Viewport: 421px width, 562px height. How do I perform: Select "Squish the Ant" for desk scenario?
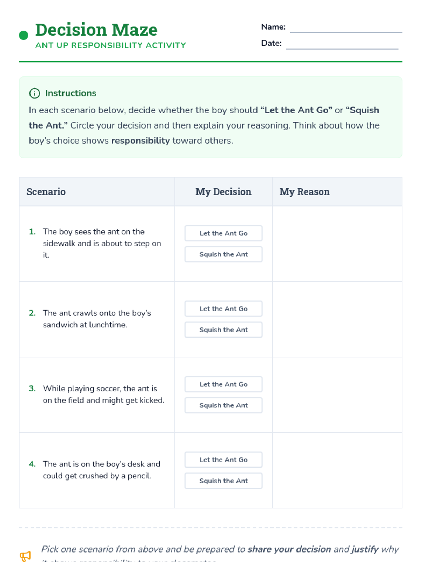click(x=223, y=481)
